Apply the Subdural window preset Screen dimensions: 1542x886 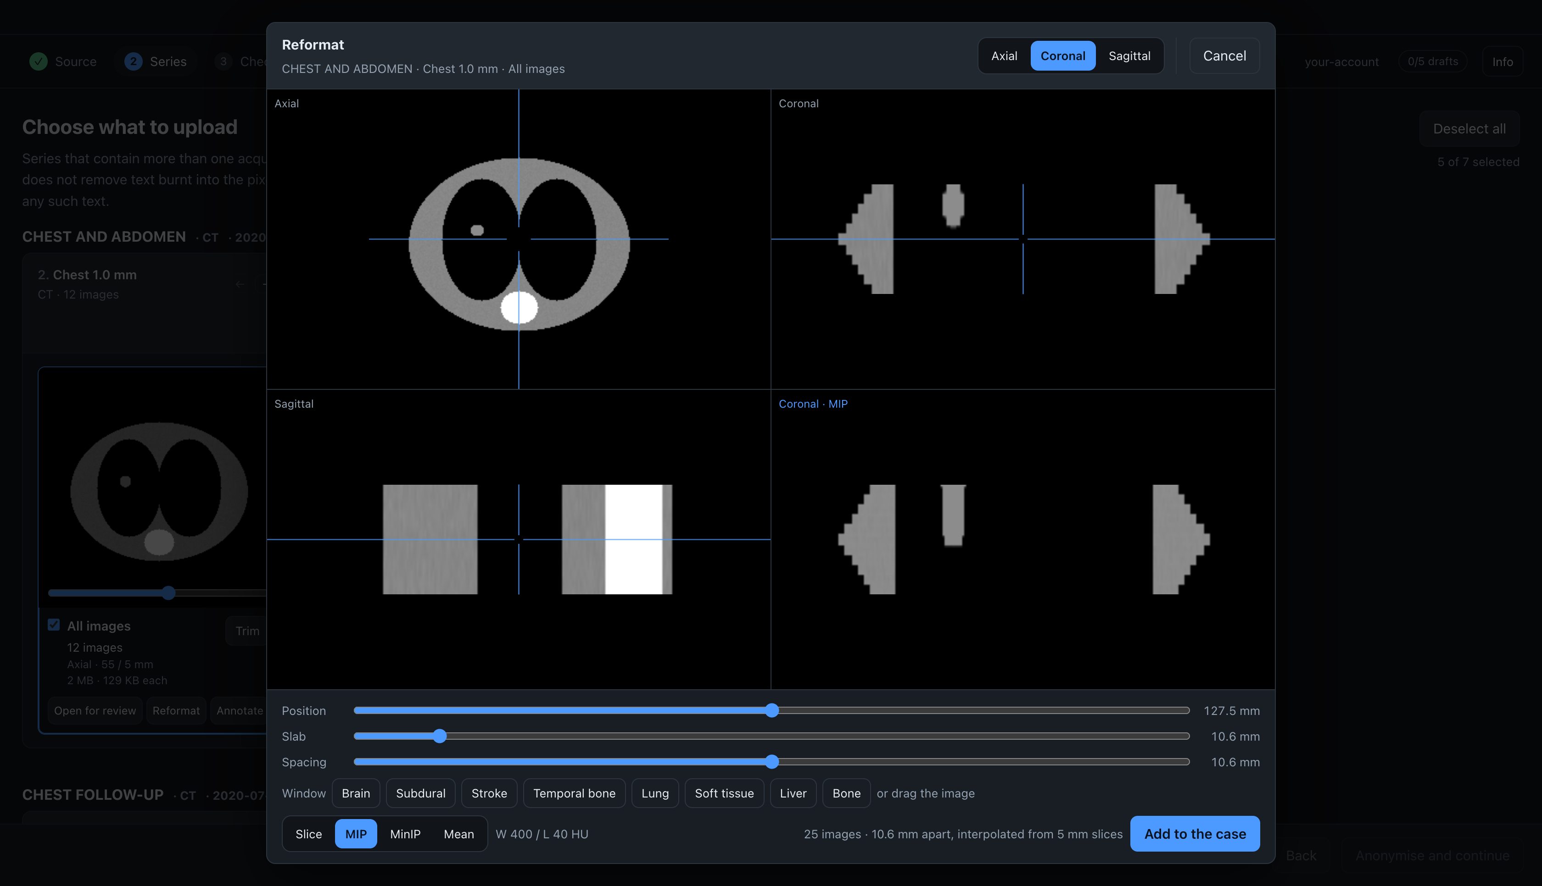pyautogui.click(x=420, y=793)
